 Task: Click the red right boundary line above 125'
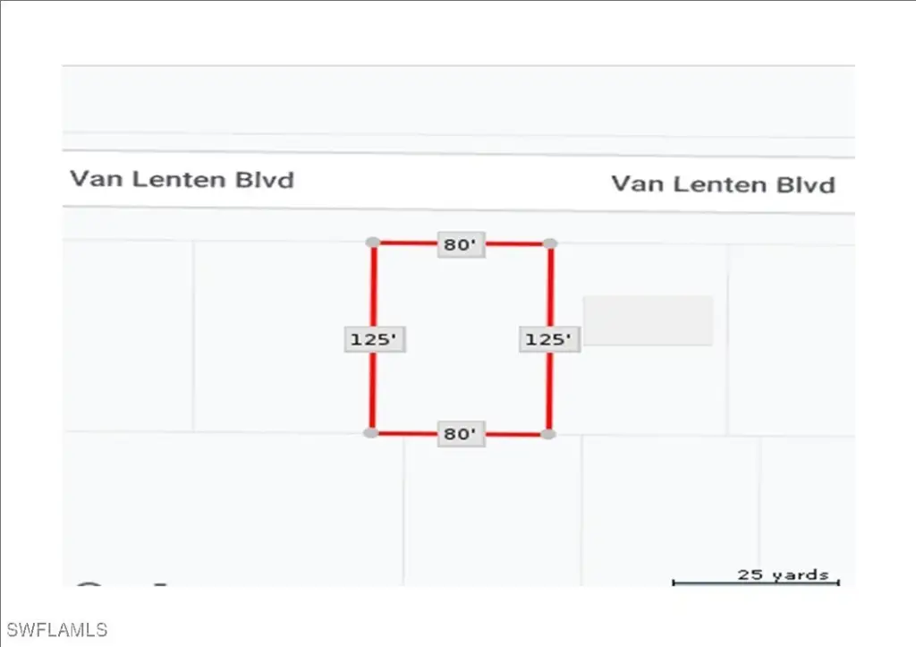550,286
